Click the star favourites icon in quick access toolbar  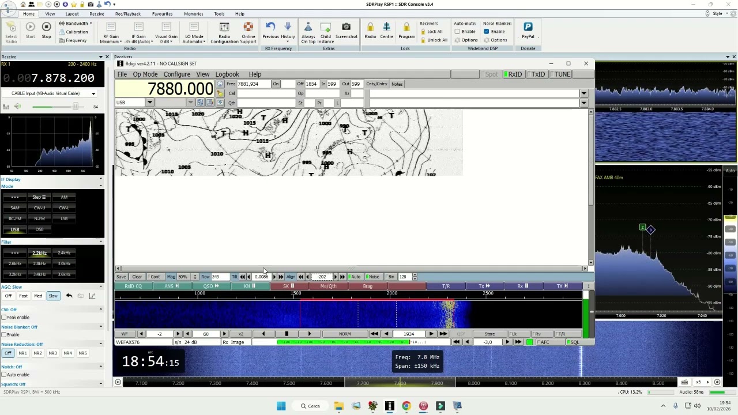click(x=73, y=4)
